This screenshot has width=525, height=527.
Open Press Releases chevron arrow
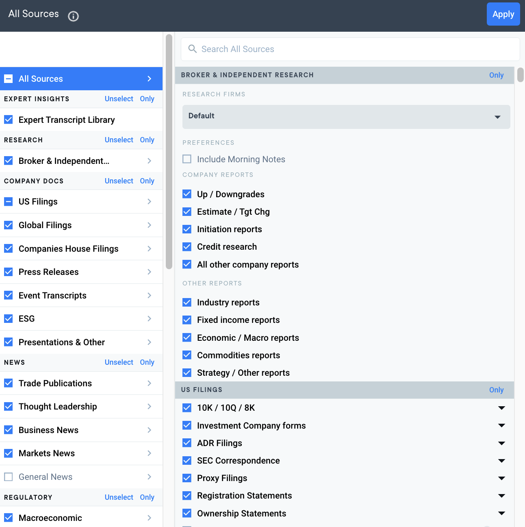[150, 272]
